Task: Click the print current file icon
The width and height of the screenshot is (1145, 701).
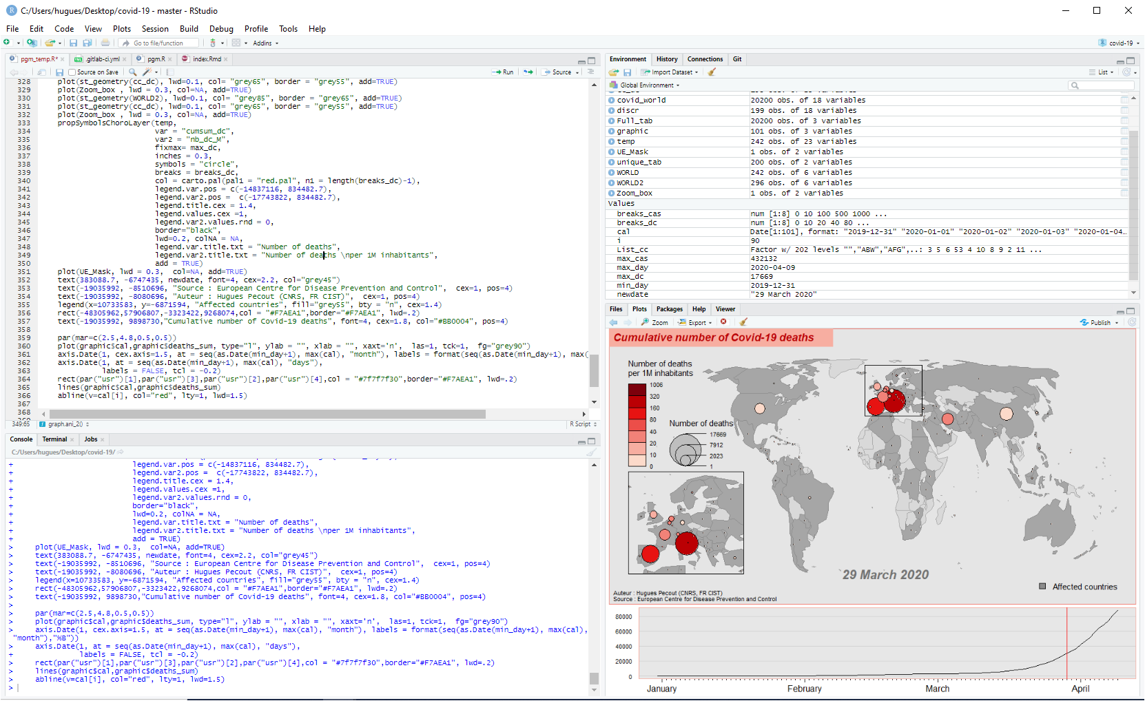Action: tap(105, 43)
